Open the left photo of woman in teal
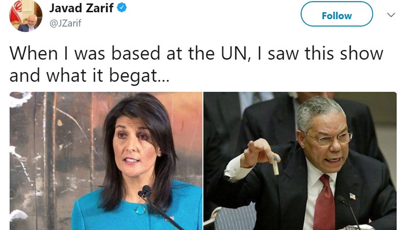The height and width of the screenshot is (230, 410). [x=106, y=161]
